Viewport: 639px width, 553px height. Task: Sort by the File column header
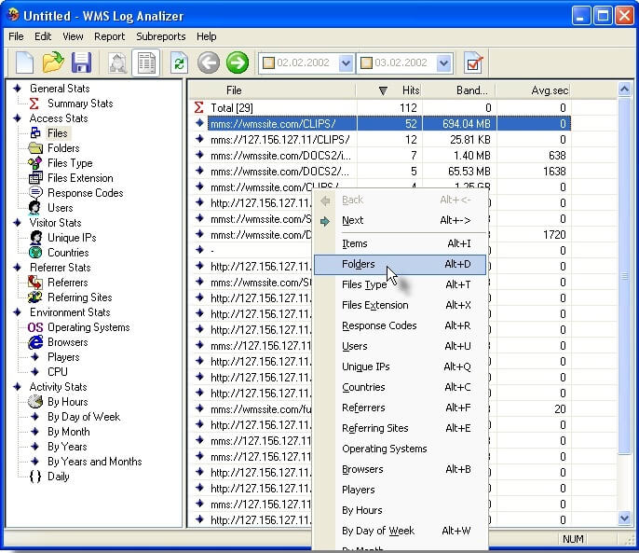(273, 90)
